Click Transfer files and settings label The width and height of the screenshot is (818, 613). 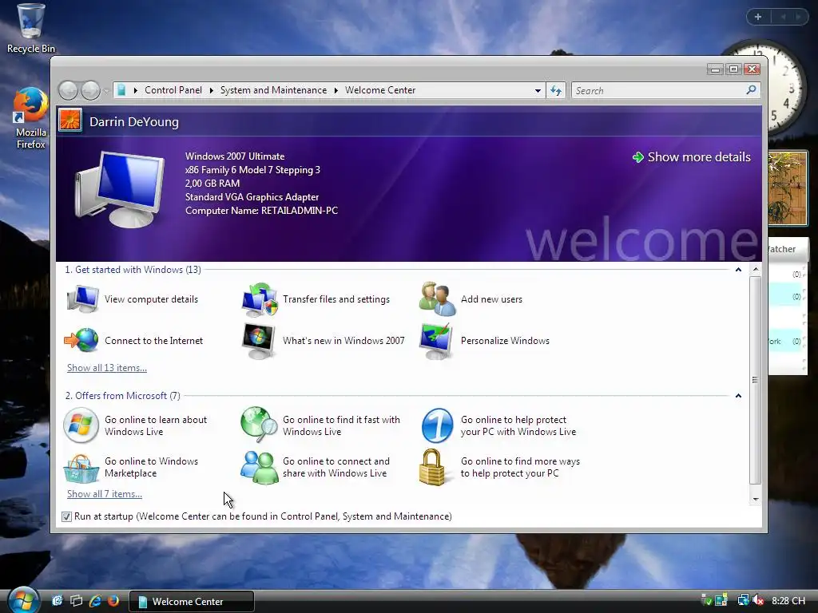click(336, 299)
